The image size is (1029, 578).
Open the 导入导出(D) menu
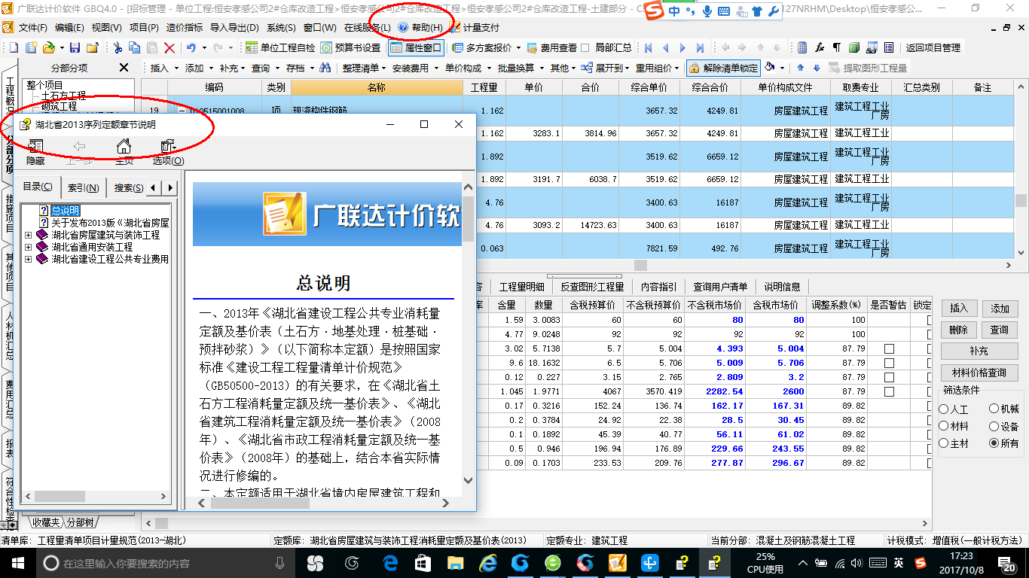234,28
